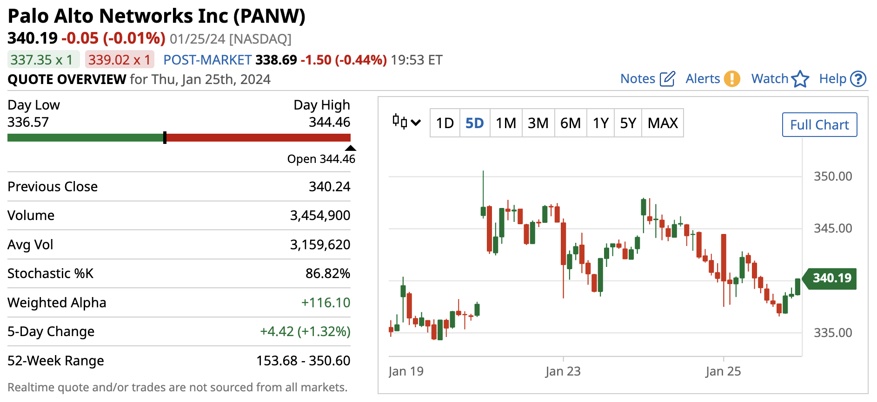Switch to the 6M chart range
Image resolution: width=877 pixels, height=402 pixels.
(x=570, y=123)
